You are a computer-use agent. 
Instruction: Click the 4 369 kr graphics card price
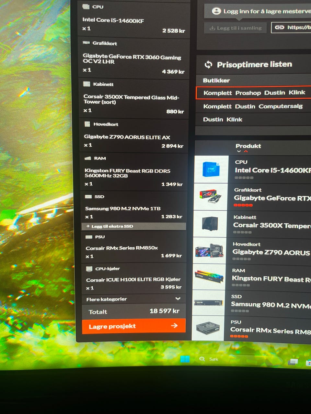[173, 72]
